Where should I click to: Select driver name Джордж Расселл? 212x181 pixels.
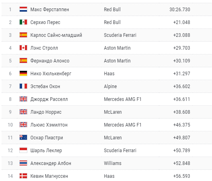coord(49,99)
